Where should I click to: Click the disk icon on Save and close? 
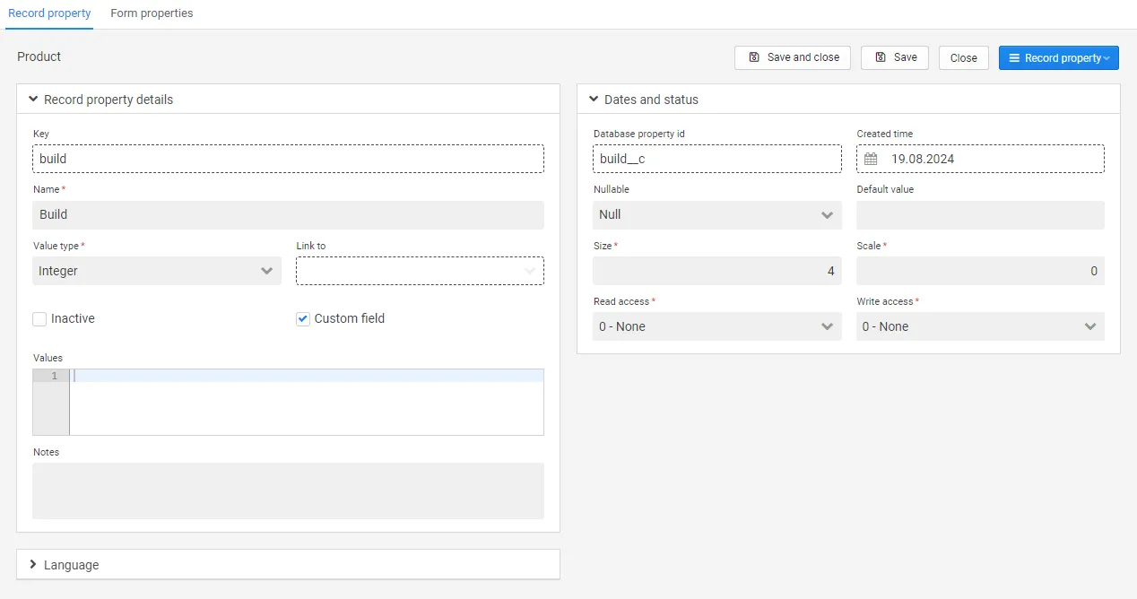pyautogui.click(x=754, y=57)
